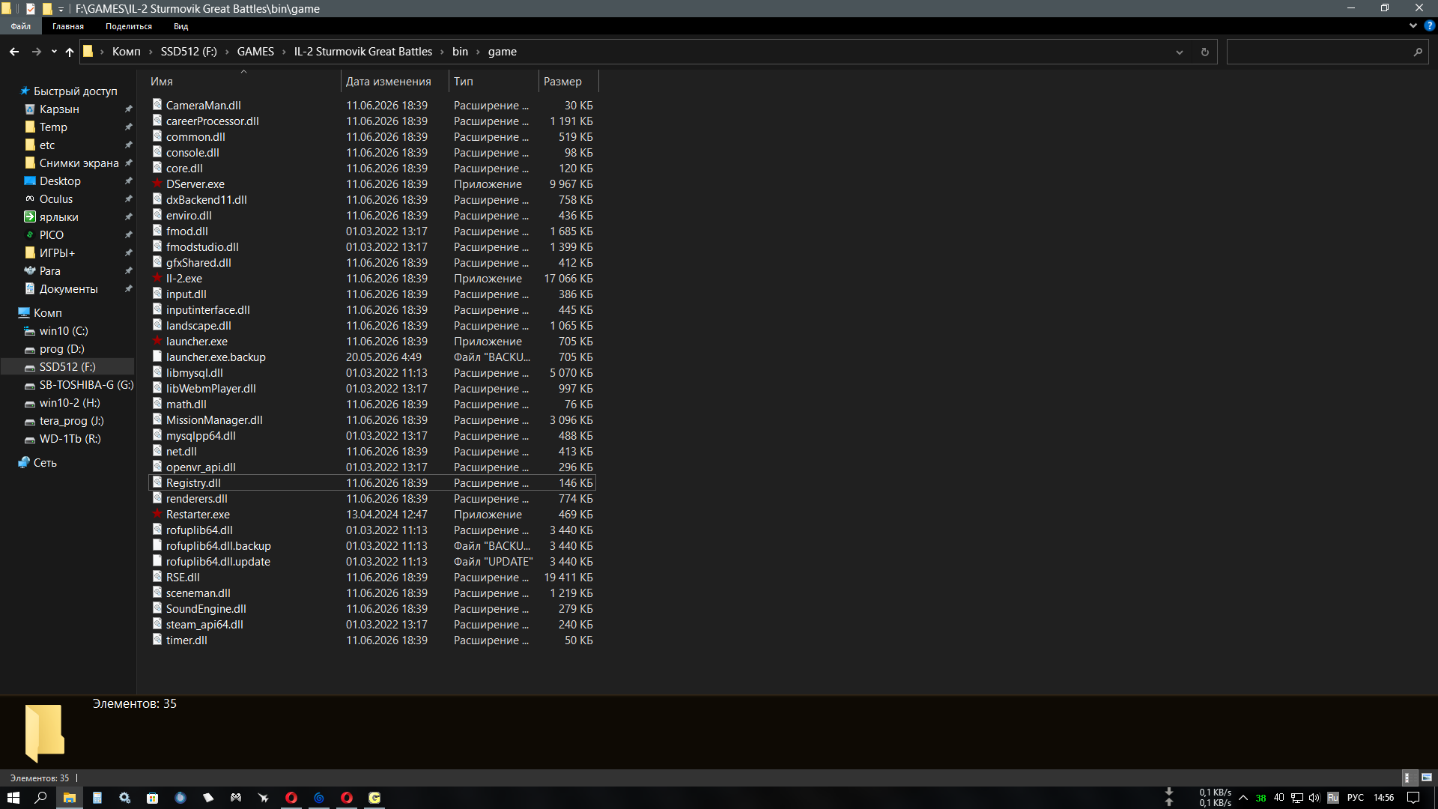Open the Windows Start menu
This screenshot has width=1438, height=809.
coord(13,798)
